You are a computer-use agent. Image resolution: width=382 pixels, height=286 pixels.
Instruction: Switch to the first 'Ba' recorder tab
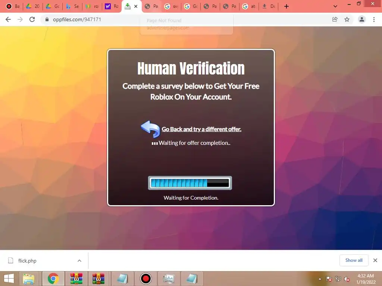tap(13, 6)
